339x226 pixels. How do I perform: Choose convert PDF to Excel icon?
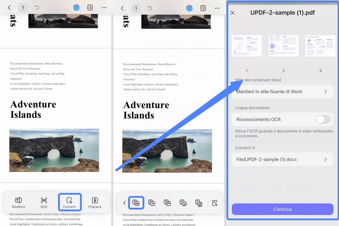click(152, 203)
